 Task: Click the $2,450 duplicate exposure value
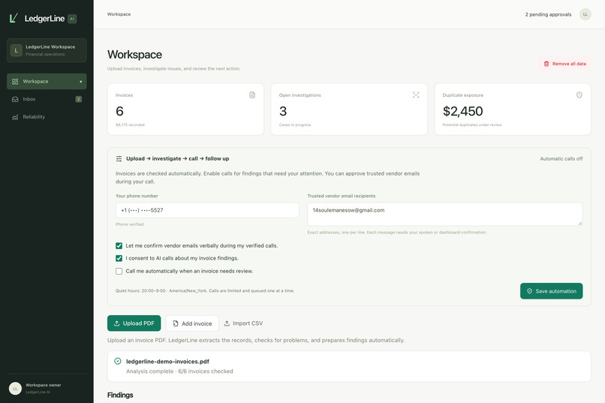462,111
